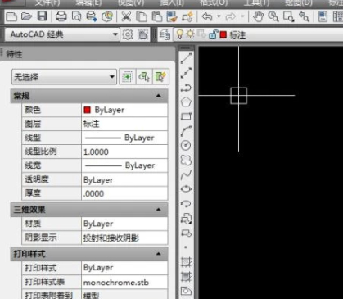The image size is (343, 299).
Task: Select the Line draw tool
Action: point(186,58)
